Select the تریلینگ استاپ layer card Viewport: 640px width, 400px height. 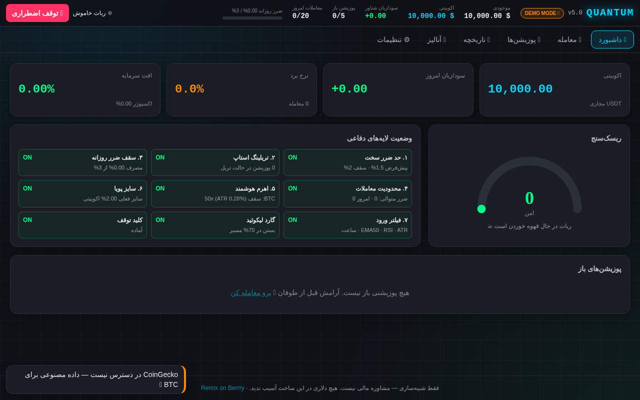(215, 162)
